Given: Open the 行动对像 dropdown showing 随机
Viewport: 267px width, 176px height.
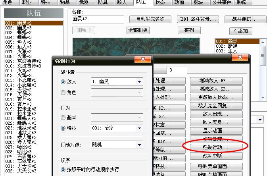Looking at the screenshot, I should click(117, 145).
